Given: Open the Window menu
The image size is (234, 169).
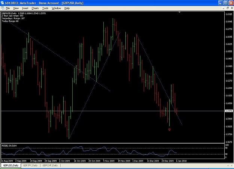Looking at the screenshot, I should [x=56, y=8].
